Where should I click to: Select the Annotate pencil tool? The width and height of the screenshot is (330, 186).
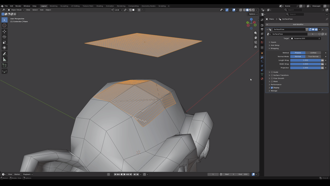pos(4,54)
